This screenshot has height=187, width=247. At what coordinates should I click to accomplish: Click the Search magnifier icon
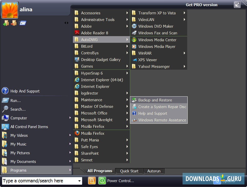point(5,109)
